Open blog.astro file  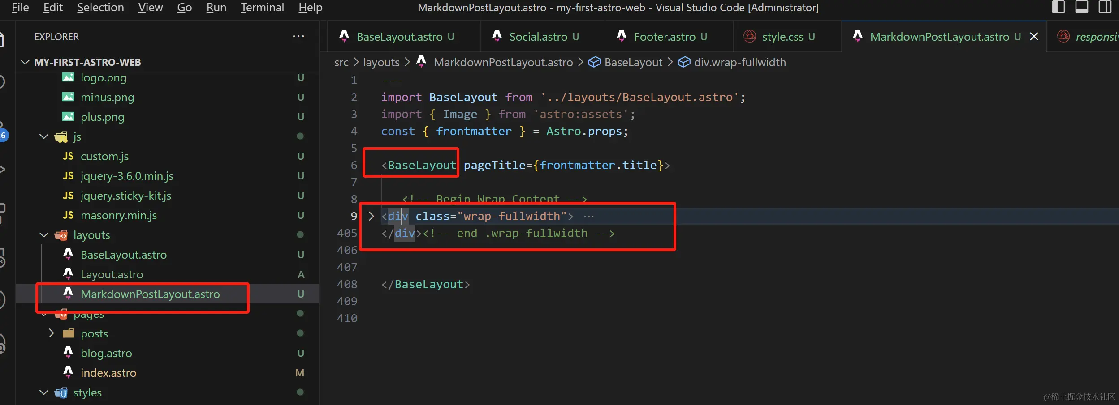tap(106, 353)
